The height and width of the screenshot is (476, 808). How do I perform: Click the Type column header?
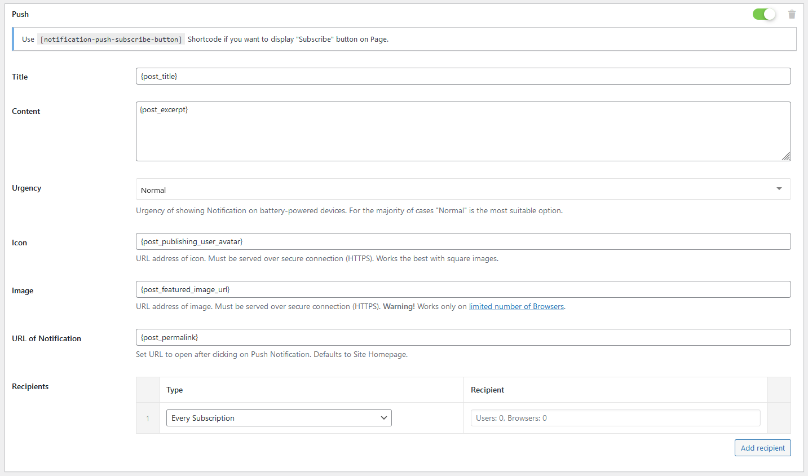[x=174, y=390]
